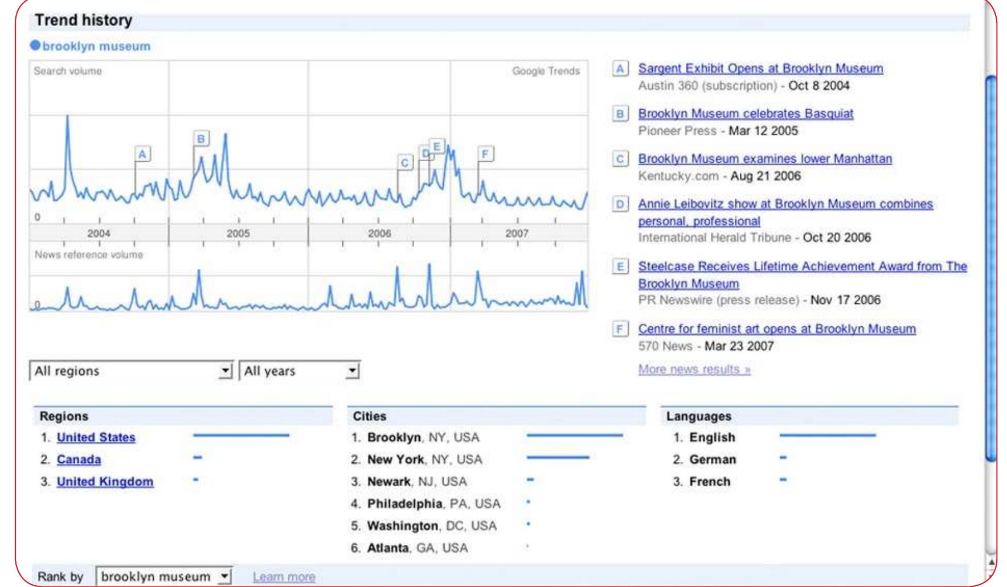1007x587 pixels.
Task: Click the C news icon beside lower Manhattan headline
Action: [x=620, y=159]
